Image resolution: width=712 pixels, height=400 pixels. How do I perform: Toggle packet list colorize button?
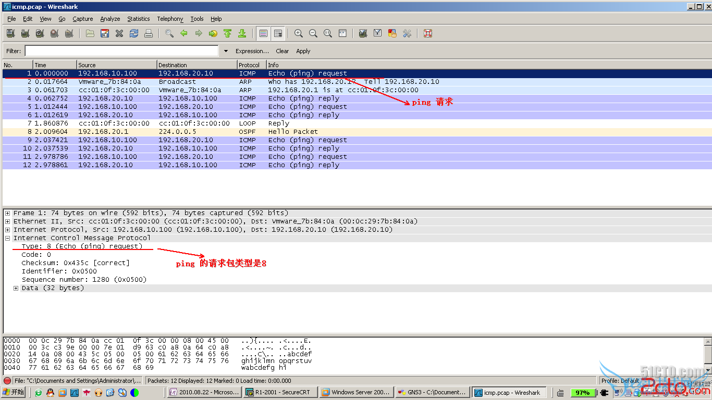[263, 33]
